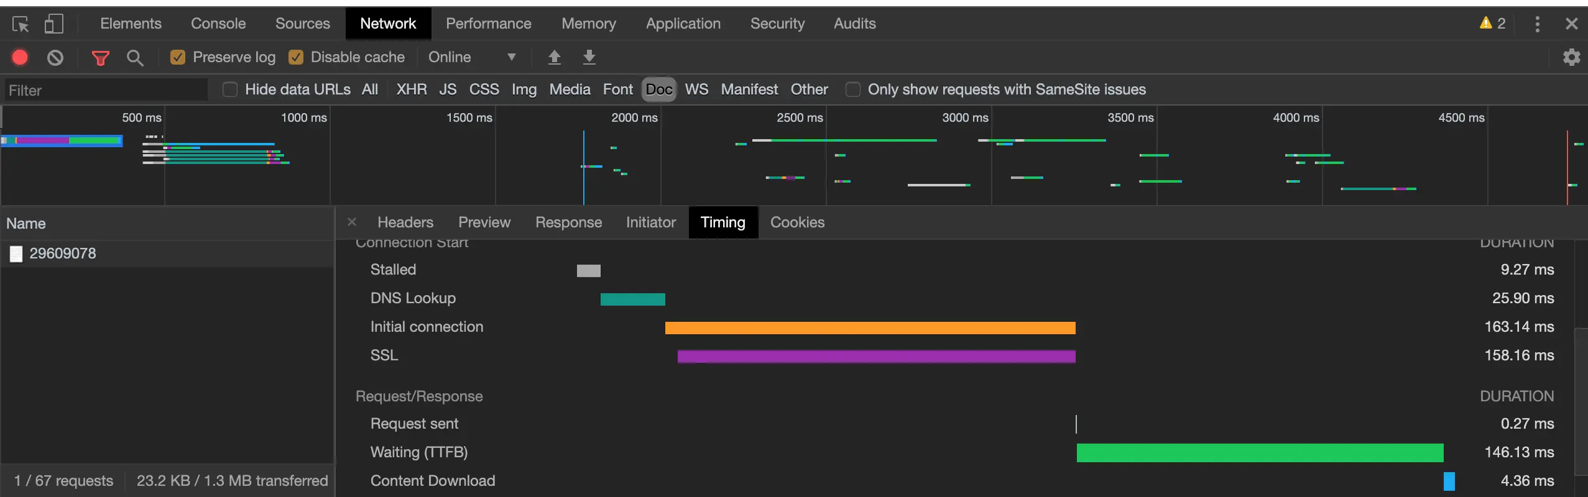Show the request Cookies tab

coord(798,222)
